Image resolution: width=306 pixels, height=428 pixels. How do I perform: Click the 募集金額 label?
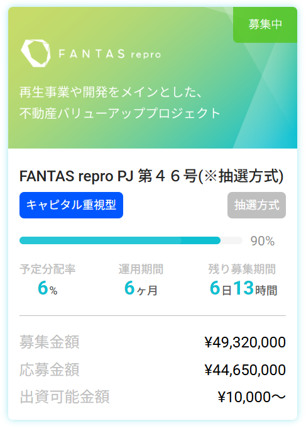49,342
